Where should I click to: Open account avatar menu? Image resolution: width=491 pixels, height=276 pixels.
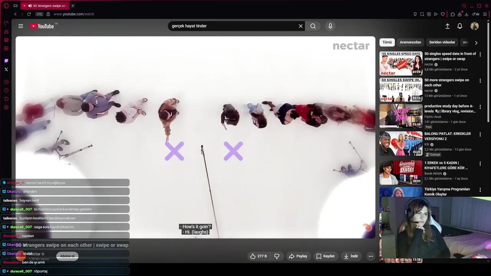click(x=475, y=26)
